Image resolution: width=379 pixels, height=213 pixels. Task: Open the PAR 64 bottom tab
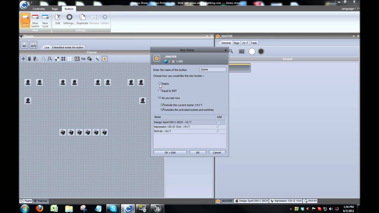(311, 201)
